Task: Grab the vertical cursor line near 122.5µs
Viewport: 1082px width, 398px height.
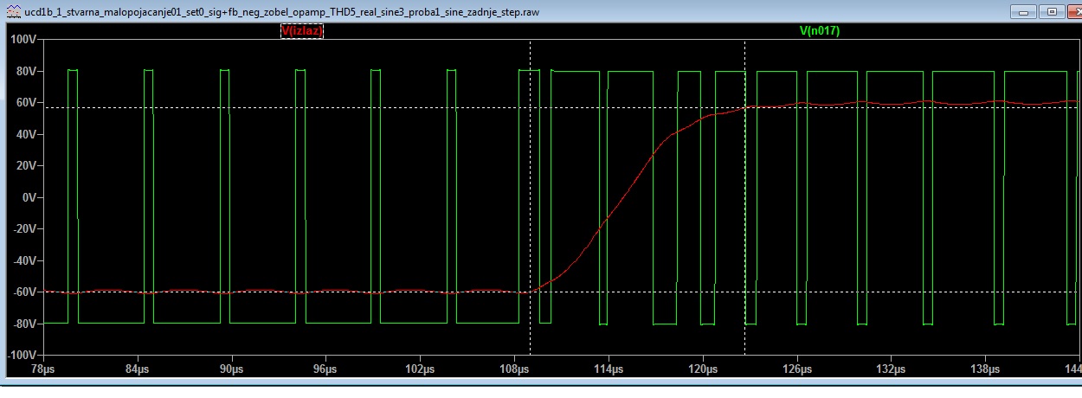Action: tap(744, 197)
